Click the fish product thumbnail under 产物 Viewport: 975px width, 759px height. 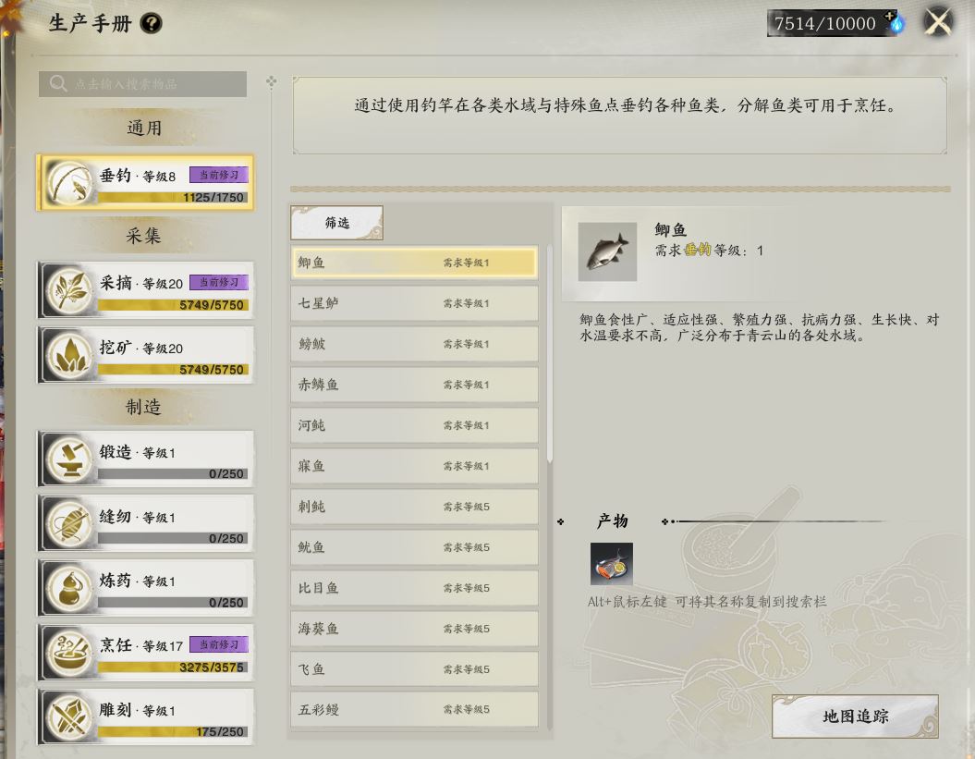coord(611,564)
